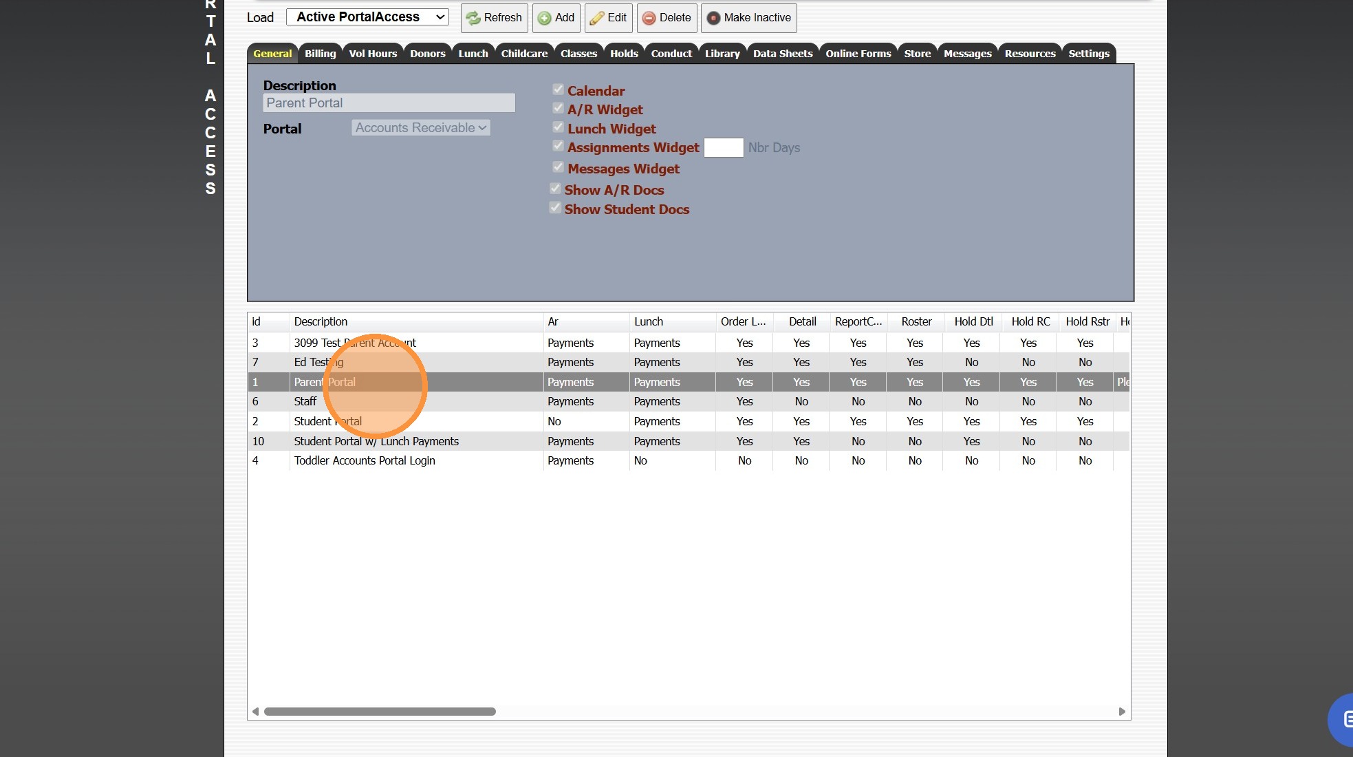Open the Active PortalAccess load dropdown
The image size is (1353, 757).
point(367,17)
